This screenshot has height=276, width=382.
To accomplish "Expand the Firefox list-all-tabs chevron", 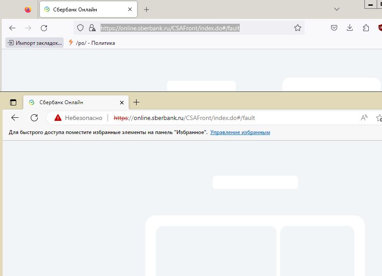I will pyautogui.click(x=337, y=9).
